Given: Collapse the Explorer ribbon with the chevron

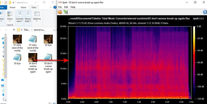Looking at the screenshot, I should pyautogui.click(x=51, y=7).
